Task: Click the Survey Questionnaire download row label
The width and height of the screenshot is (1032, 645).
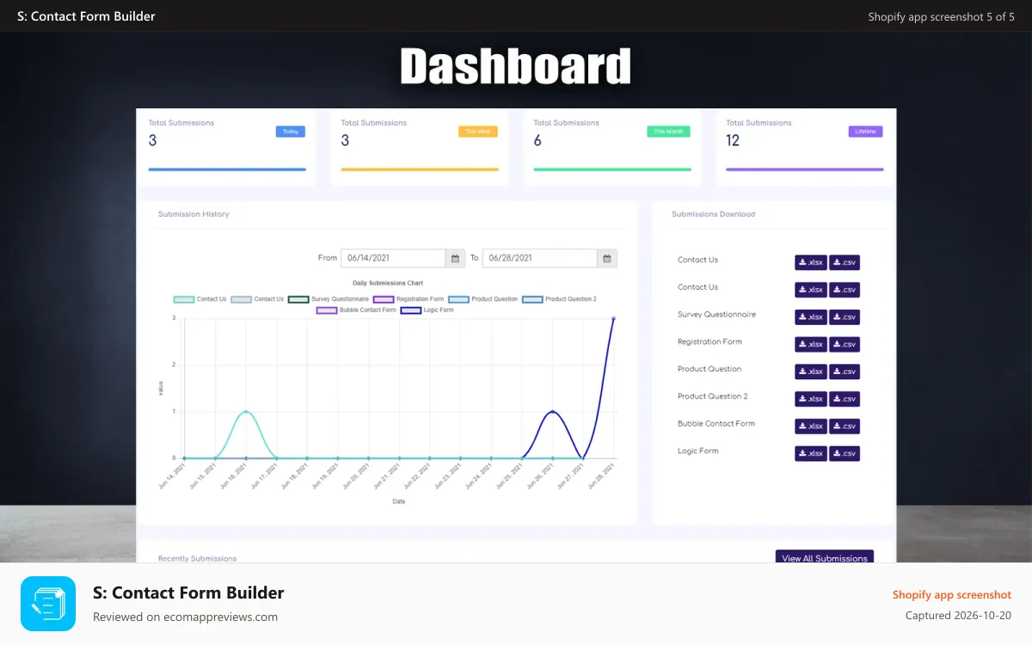Action: point(717,315)
